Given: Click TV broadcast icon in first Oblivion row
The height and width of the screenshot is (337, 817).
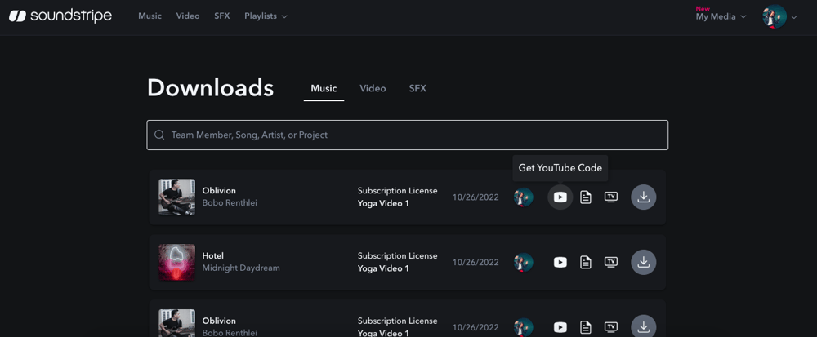Looking at the screenshot, I should click(x=611, y=197).
